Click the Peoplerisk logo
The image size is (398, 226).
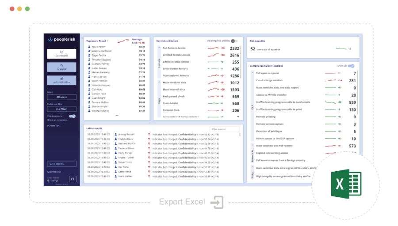tap(62, 40)
